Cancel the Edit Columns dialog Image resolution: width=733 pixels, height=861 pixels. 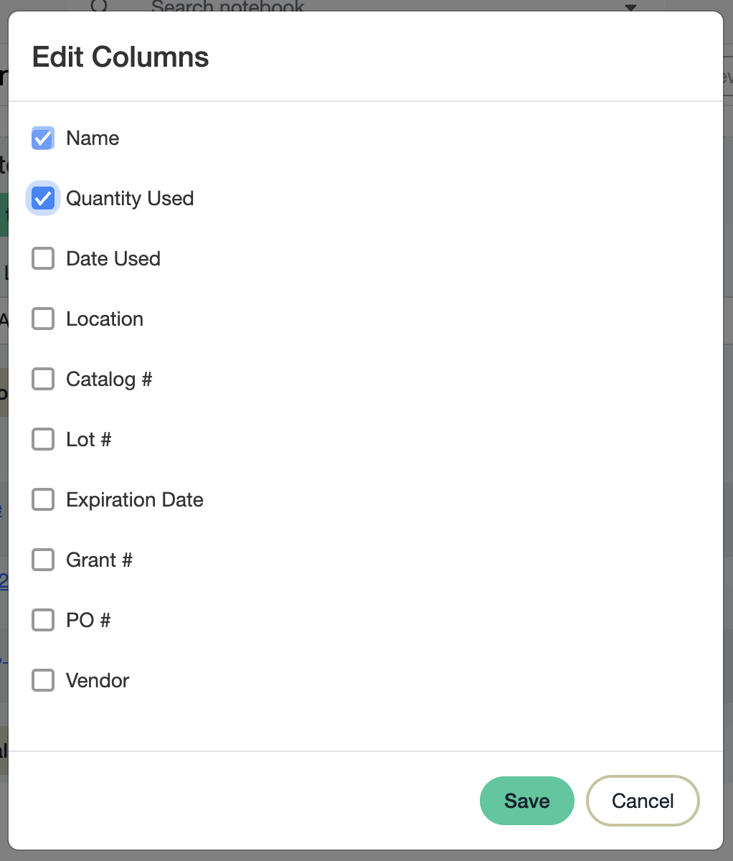(643, 801)
